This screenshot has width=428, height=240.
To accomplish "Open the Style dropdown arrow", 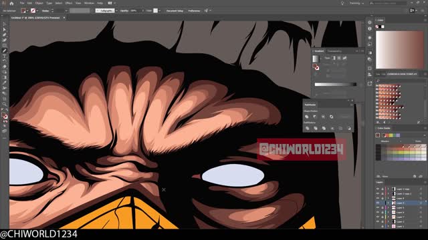I will 160,11.
